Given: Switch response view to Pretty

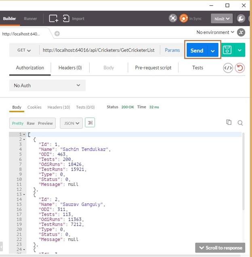Looking at the screenshot, I should [18, 123].
